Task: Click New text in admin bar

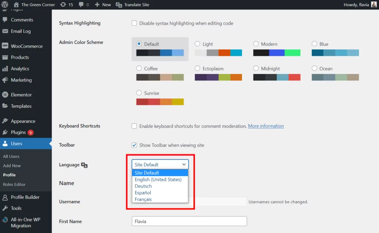Action: point(107,4)
